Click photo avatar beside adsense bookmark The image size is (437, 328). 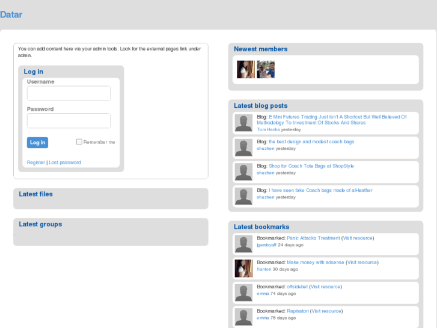point(243,268)
